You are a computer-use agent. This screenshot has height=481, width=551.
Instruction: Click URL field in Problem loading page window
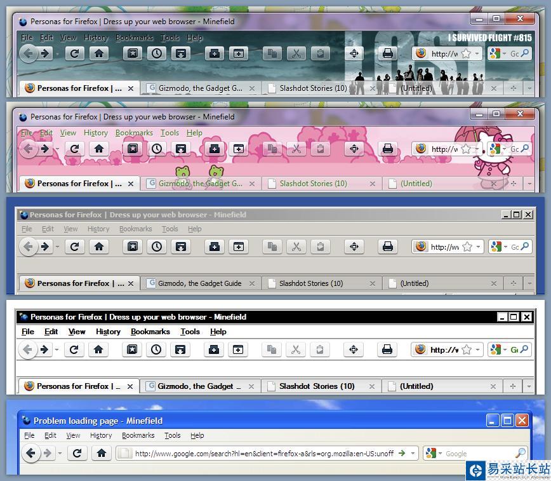267,453
